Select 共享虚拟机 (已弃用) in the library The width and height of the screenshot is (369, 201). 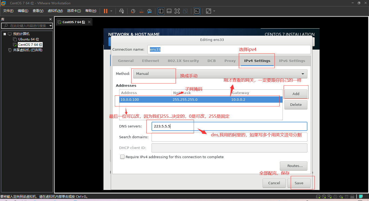[x=28, y=50]
